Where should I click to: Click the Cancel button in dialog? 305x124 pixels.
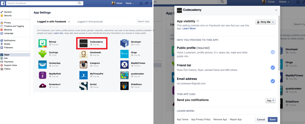(x=261, y=120)
